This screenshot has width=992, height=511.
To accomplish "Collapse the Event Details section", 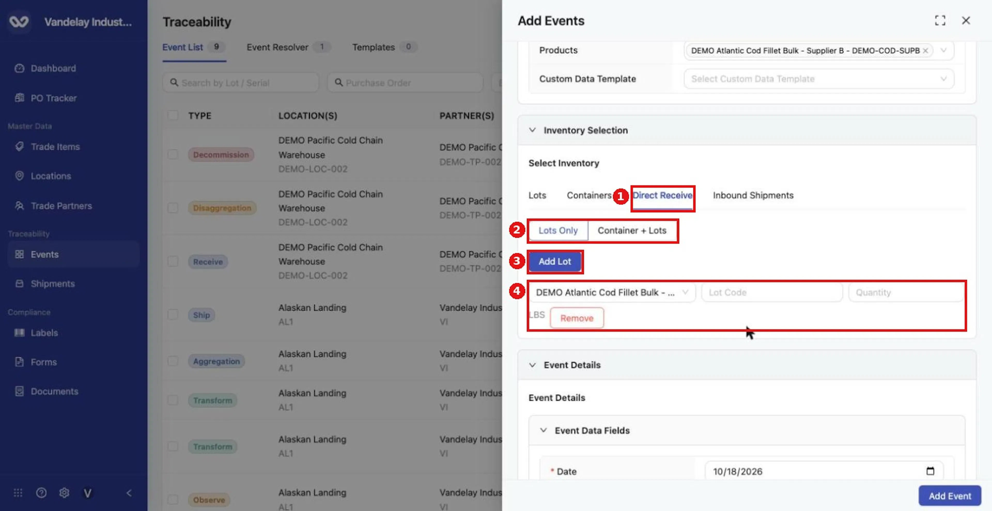I will [532, 365].
